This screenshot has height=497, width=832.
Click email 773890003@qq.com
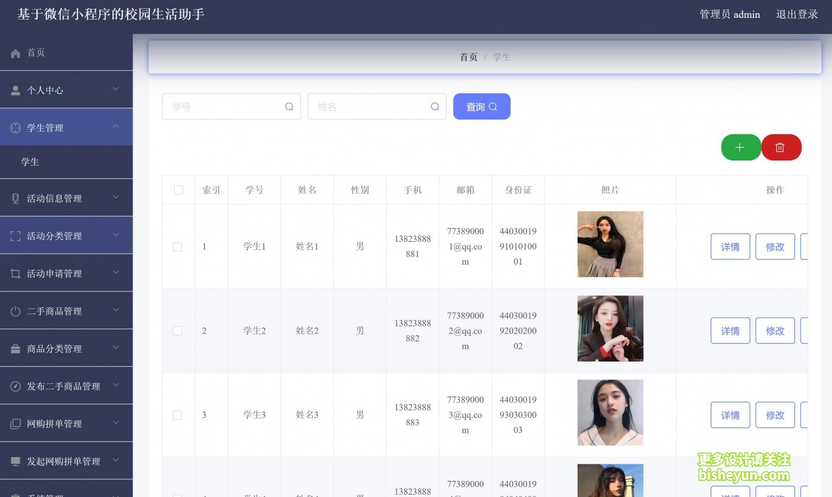pos(465,415)
